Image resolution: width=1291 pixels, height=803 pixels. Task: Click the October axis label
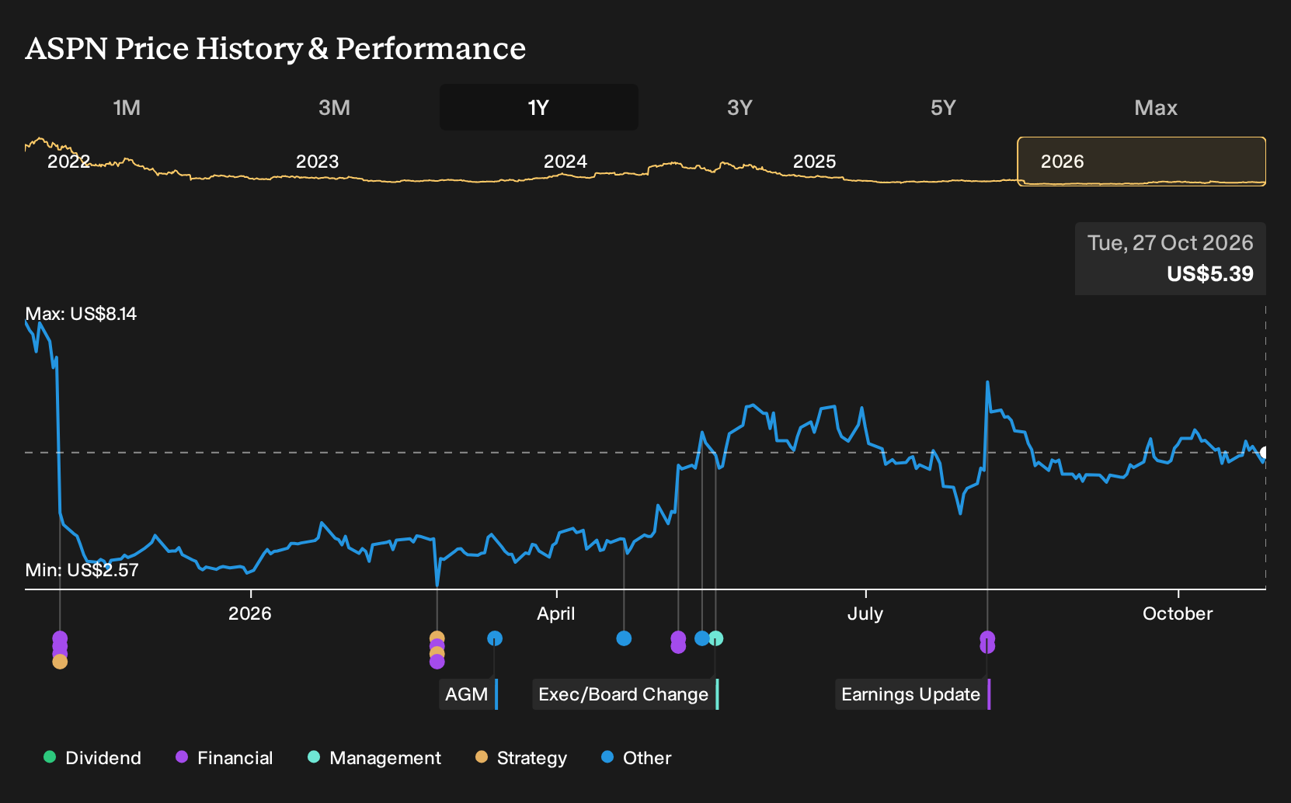[1178, 614]
